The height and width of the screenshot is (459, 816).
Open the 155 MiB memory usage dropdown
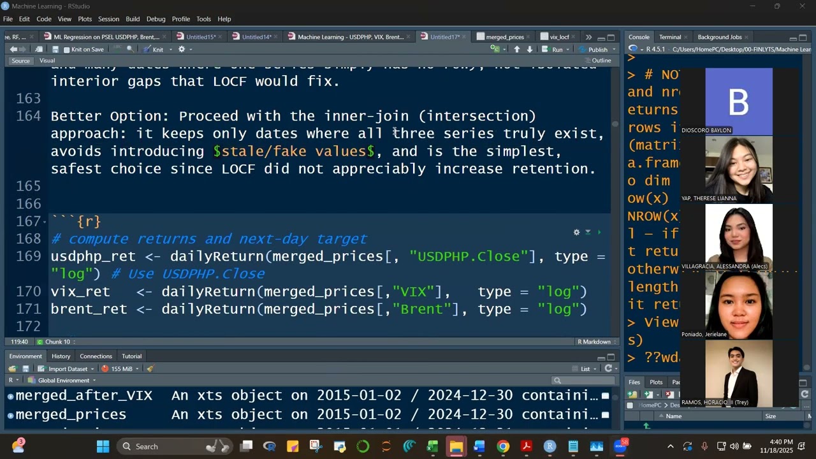point(121,369)
